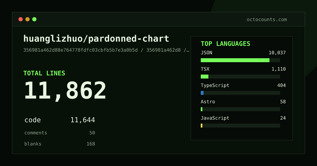Click the JSON count 10,037
Image resolution: width=317 pixels, height=166 pixels.
(x=277, y=53)
